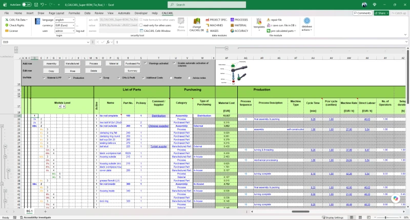Switch to Page Layout view in status bar
The image size is (410, 220).
[360, 217]
